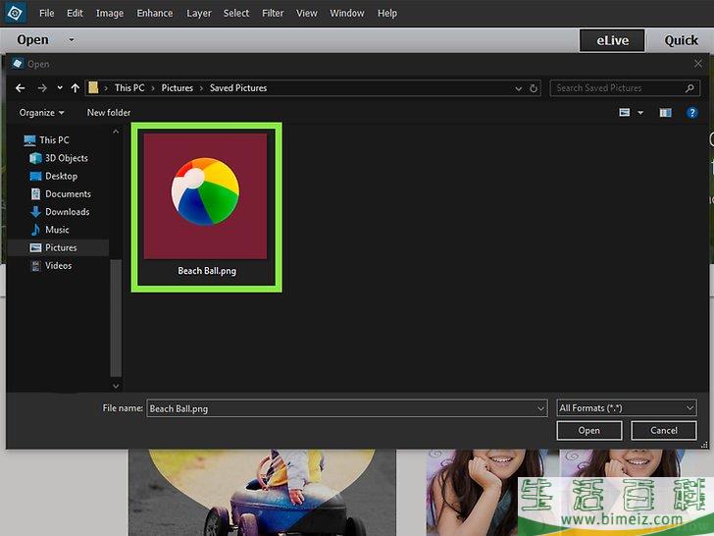Click the Up one level arrow
Viewport: 714px width, 536px height.
[76, 88]
